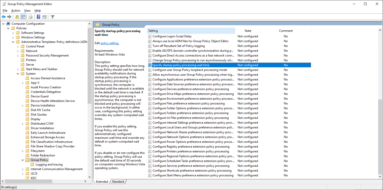383x190 pixels.
Task: Select Configure Files preference extension policy processing
Action: pos(188,103)
